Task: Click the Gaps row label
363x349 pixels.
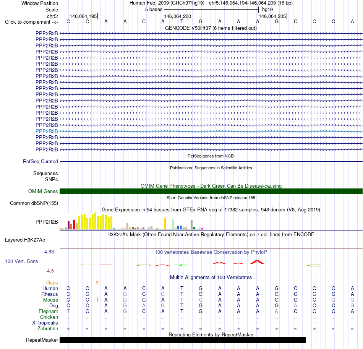Action: (52, 282)
